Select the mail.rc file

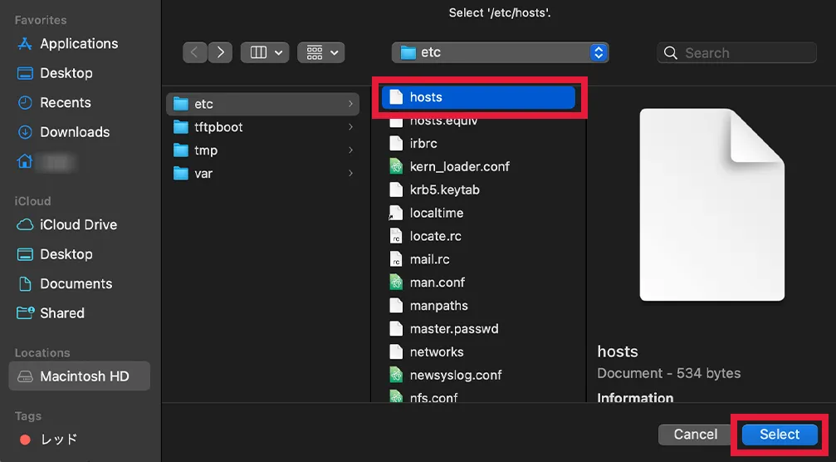[478, 259]
